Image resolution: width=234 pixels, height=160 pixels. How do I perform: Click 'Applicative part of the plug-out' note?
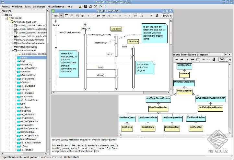(x=145, y=68)
